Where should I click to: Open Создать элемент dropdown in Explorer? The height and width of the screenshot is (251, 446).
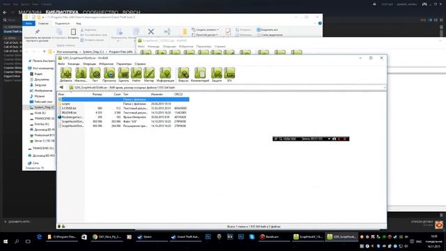point(205,29)
